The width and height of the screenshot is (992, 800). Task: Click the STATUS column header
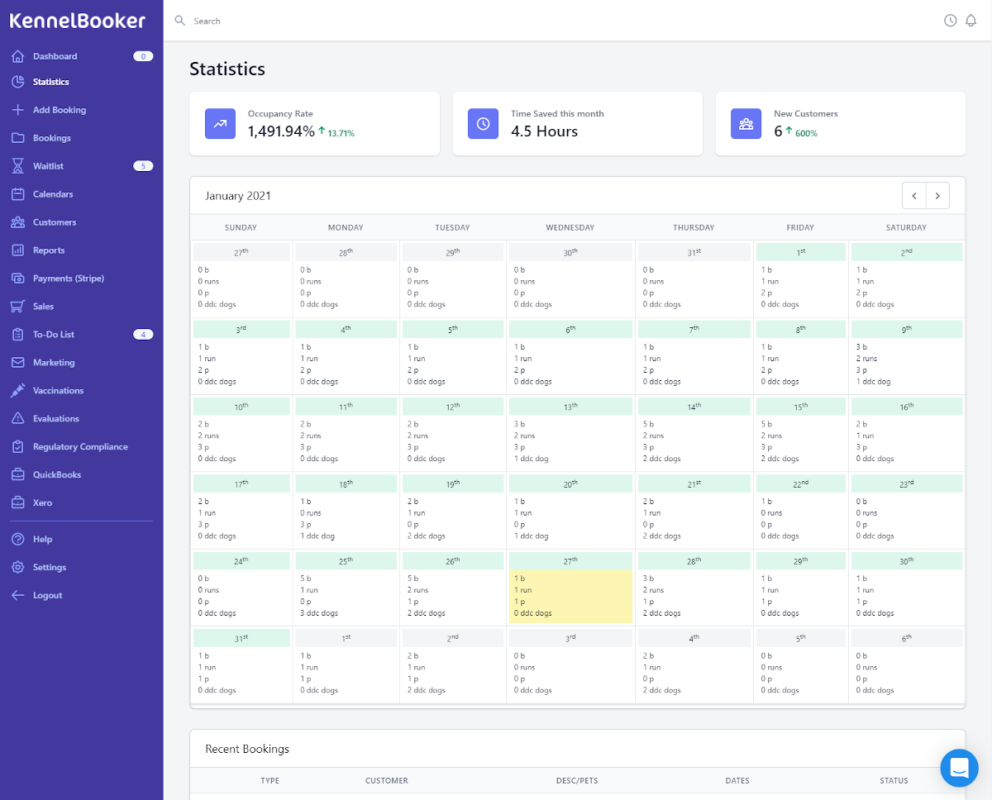pos(894,781)
